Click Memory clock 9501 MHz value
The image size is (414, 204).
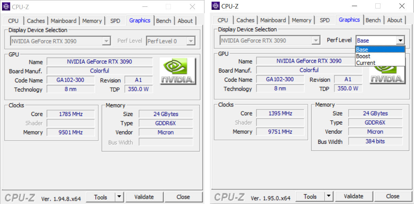pos(71,132)
